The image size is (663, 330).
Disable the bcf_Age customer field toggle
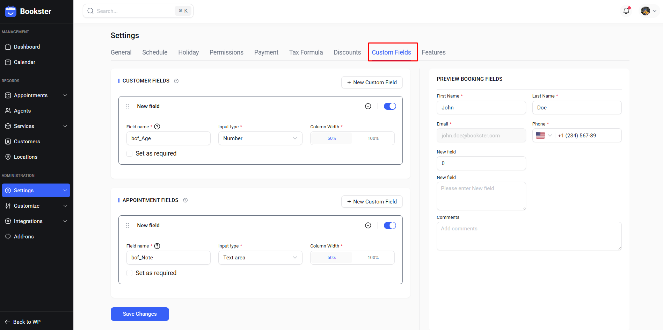pos(389,106)
